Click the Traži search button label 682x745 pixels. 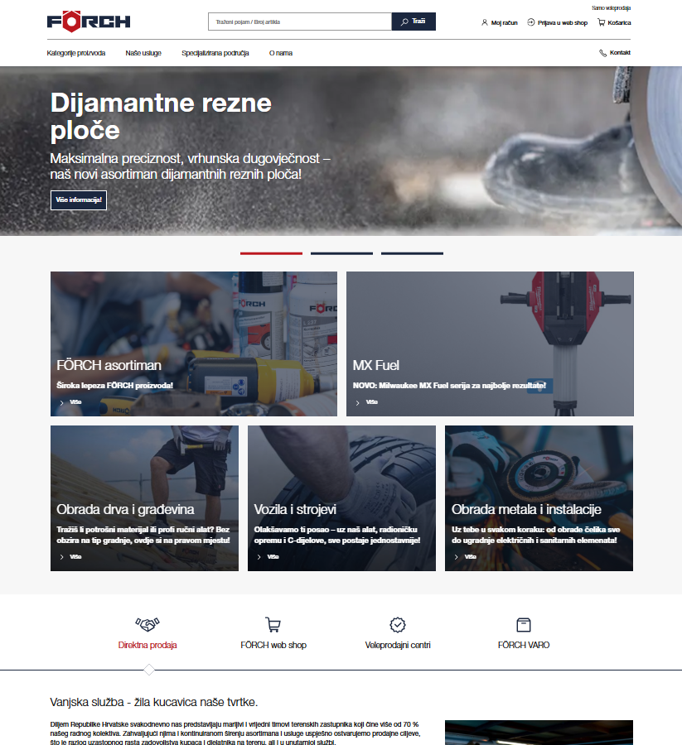(x=418, y=22)
